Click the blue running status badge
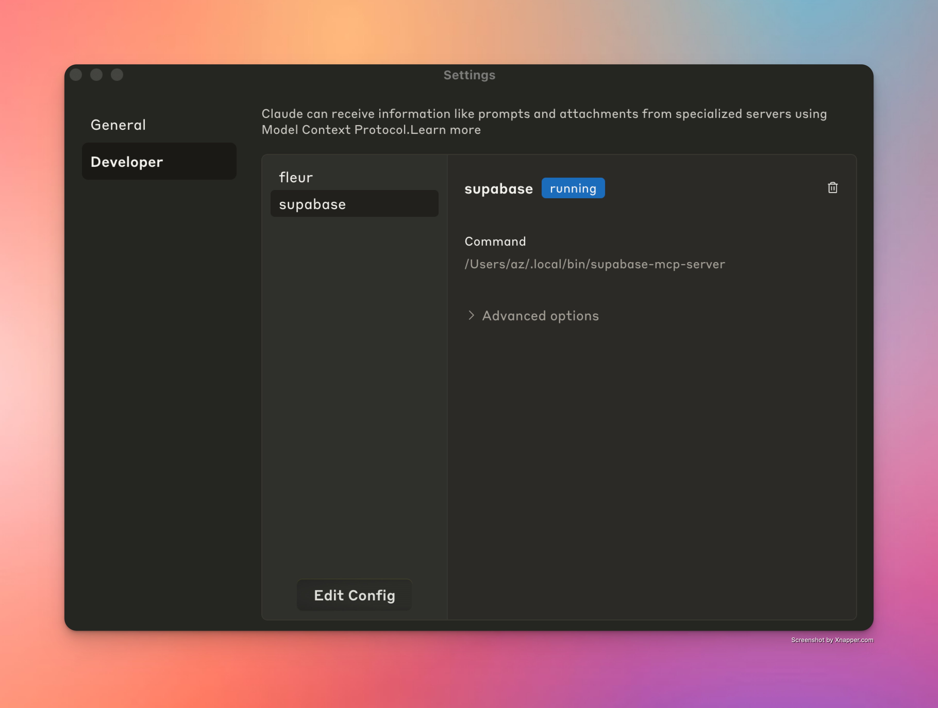Image resolution: width=938 pixels, height=708 pixels. point(573,188)
